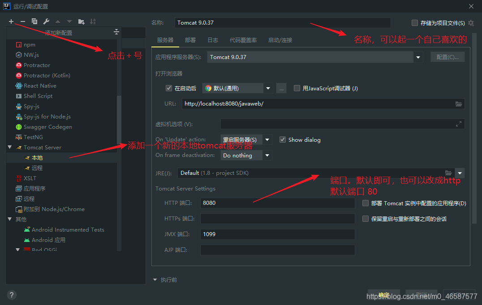Sort configurations alphabetically icon
Viewport: 482px width, 305px height.
coord(93,21)
